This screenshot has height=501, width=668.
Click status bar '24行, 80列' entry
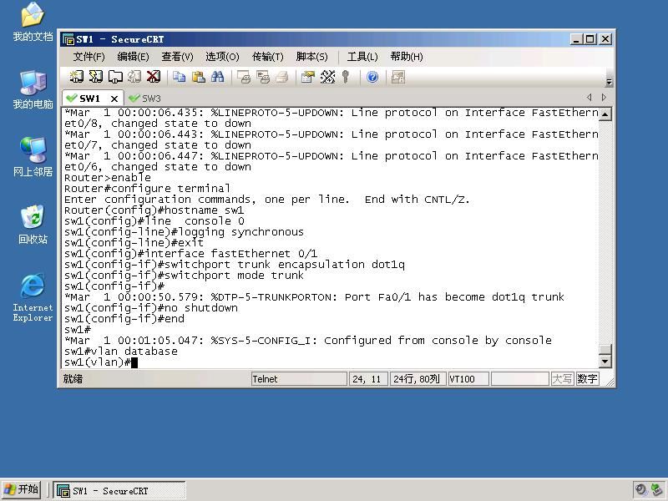click(x=417, y=379)
